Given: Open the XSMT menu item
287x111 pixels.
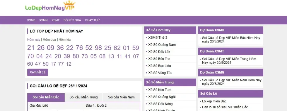Looking at the screenshot, I should pyautogui.click(x=55, y=20).
